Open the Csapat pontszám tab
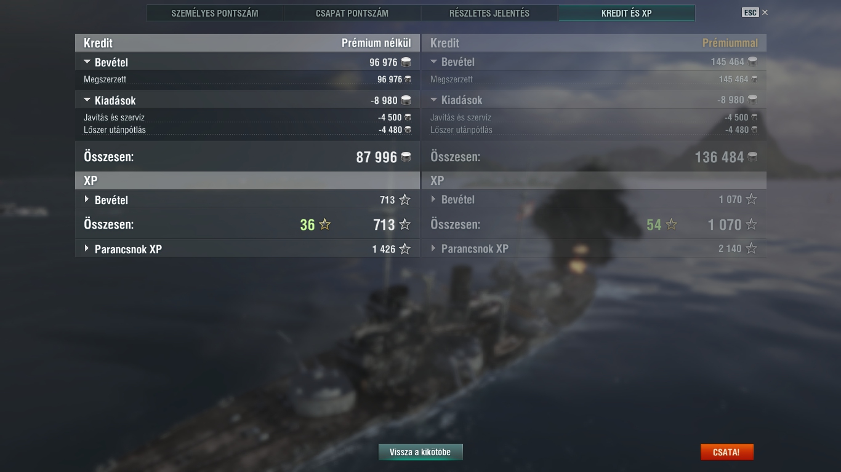841x472 pixels. (352, 13)
